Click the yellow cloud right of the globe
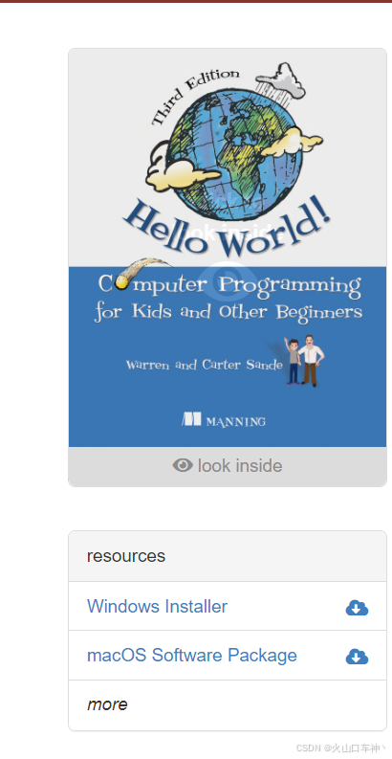Image resolution: width=392 pixels, height=759 pixels. [x=293, y=142]
